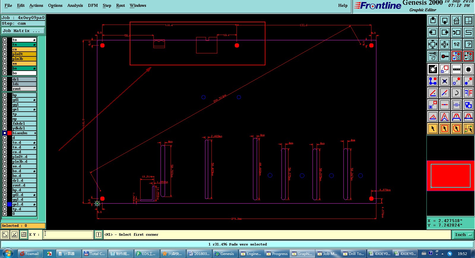Click the pan right view icon
The height and width of the screenshot is (258, 475).
coord(445,32)
